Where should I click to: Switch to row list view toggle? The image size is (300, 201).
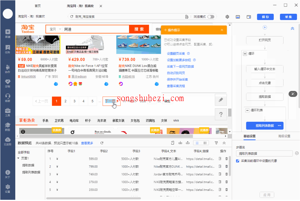click(197, 143)
